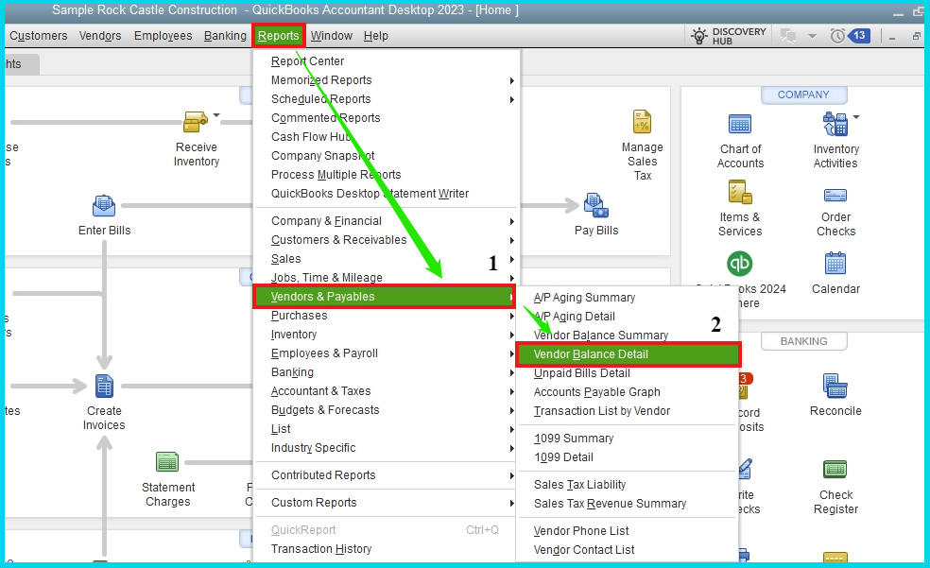Click the Inventory Activities icon
This screenshot has height=568, width=930.
tap(835, 124)
